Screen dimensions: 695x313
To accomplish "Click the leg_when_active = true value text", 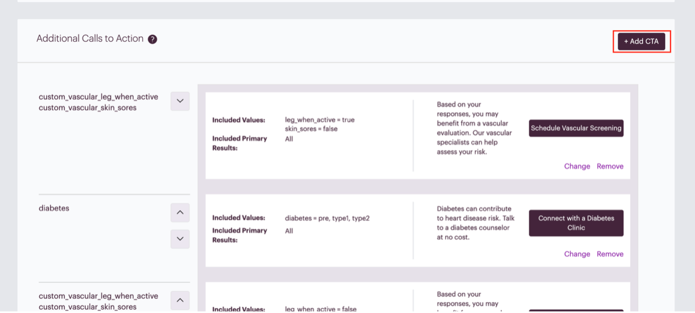I will (x=319, y=120).
